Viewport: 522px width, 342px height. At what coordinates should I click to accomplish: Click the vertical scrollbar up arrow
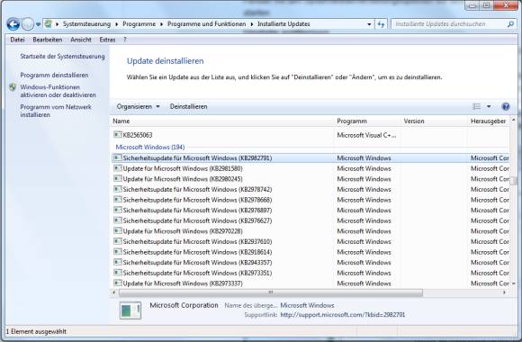click(513, 120)
